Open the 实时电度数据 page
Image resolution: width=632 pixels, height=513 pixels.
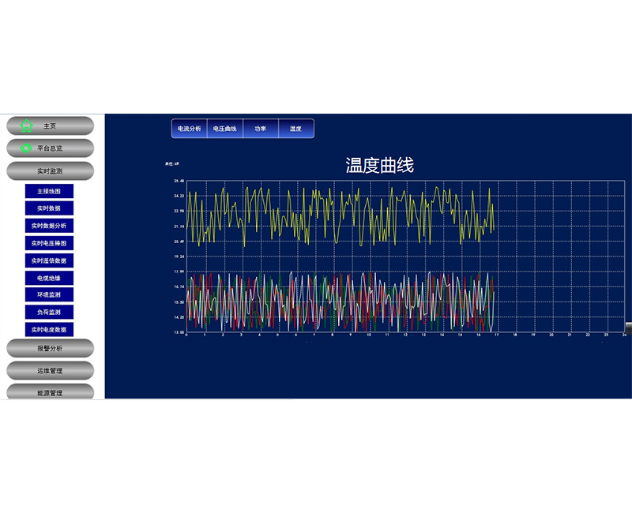point(49,329)
